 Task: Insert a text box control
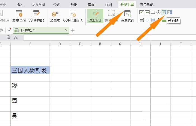[147, 12]
